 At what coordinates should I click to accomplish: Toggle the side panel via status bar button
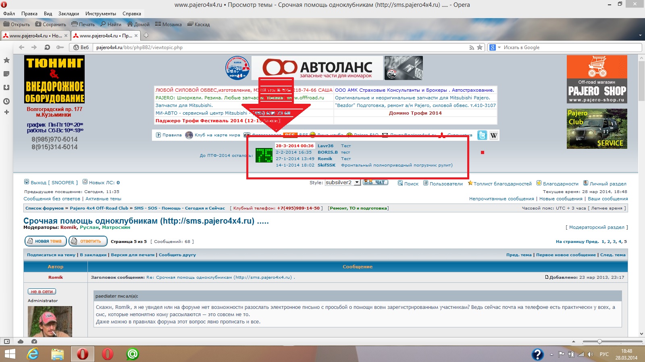point(7,341)
